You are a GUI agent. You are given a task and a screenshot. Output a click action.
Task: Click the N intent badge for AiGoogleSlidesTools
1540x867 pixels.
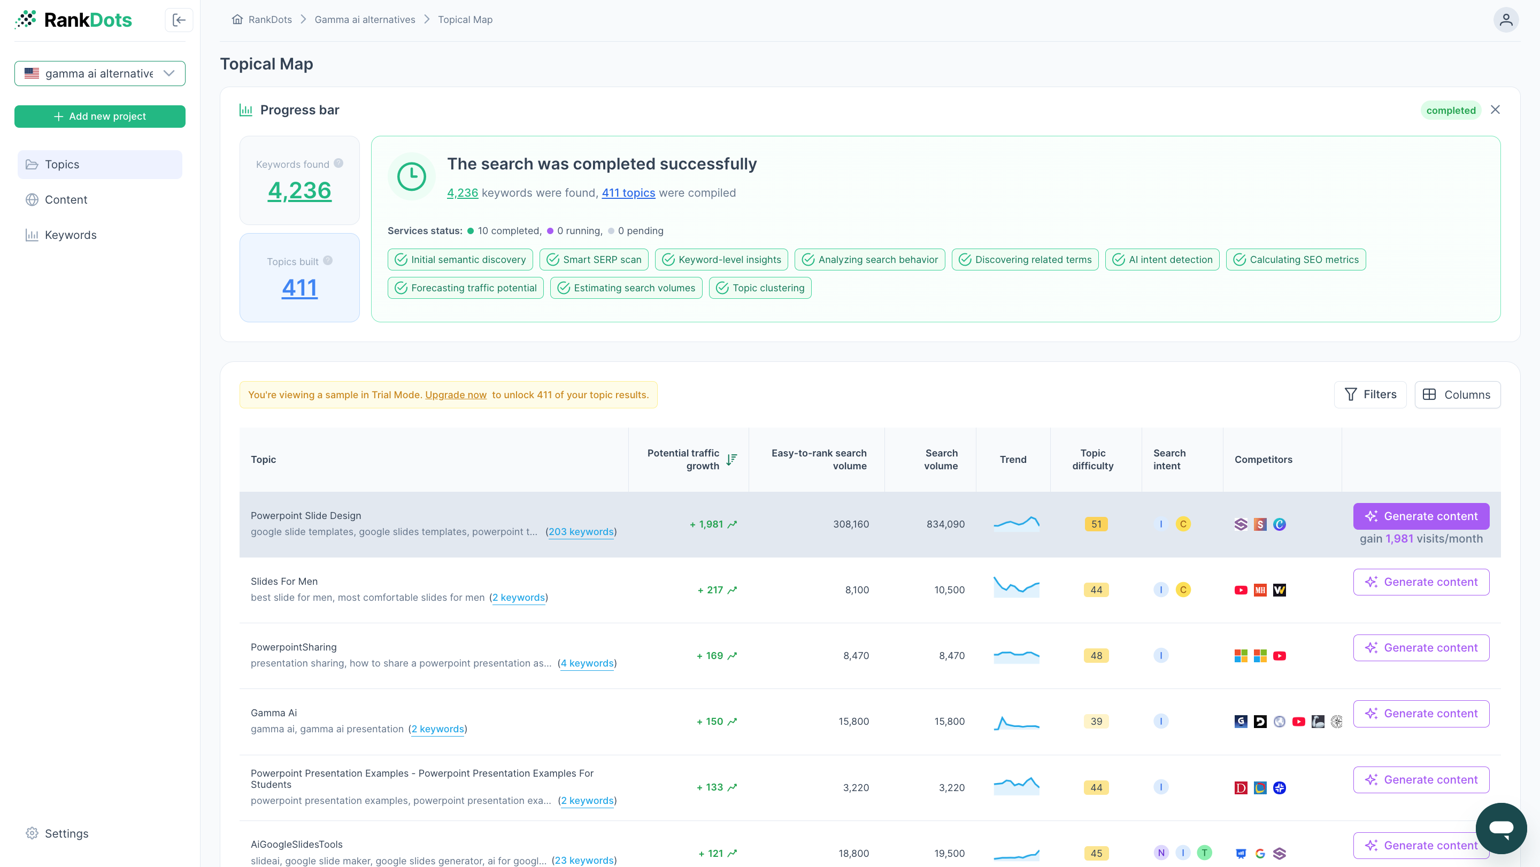pyautogui.click(x=1160, y=853)
